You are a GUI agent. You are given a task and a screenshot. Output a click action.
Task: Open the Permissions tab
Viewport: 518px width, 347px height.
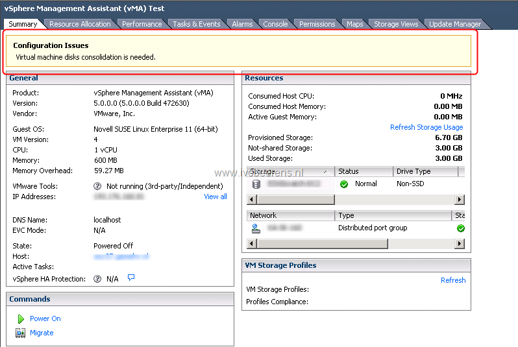317,24
